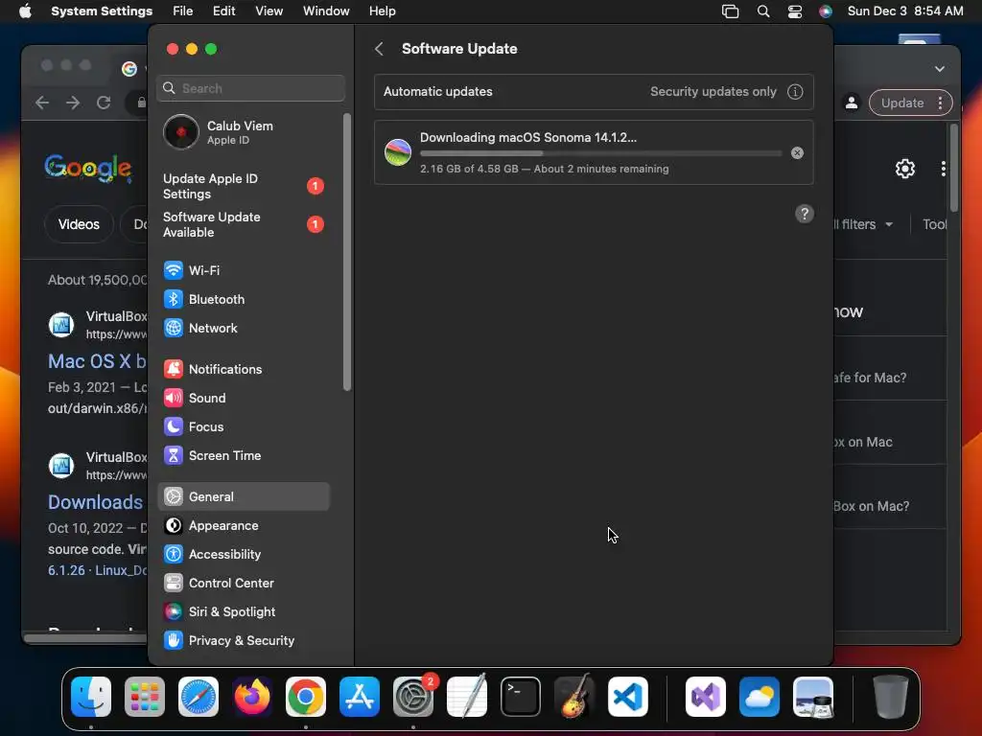The image size is (982, 736).
Task: Open the System Settings app menu
Action: coord(102,11)
